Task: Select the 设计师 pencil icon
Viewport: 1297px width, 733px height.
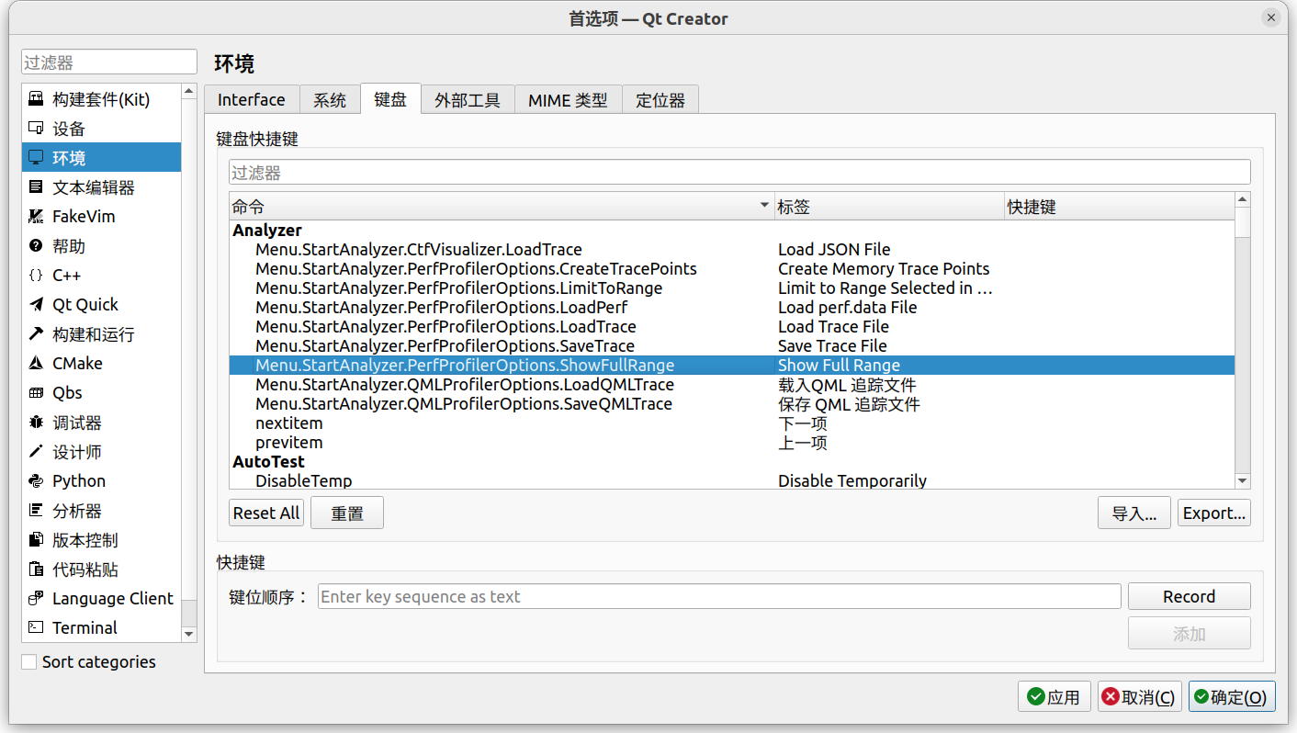Action: (x=36, y=452)
